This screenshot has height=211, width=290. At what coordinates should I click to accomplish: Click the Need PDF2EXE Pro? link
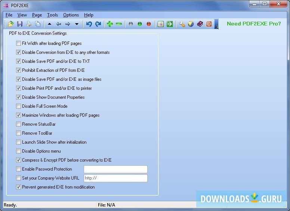(254, 24)
